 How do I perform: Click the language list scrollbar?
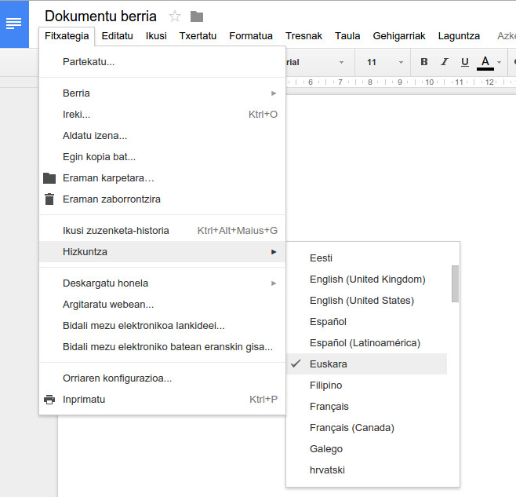pyautogui.click(x=455, y=284)
